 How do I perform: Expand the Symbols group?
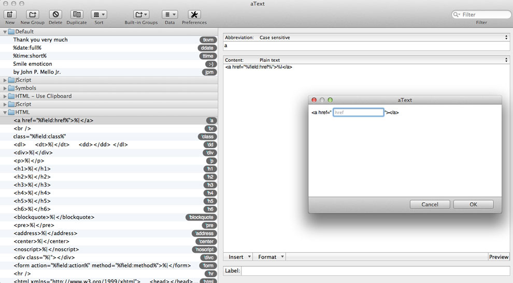point(5,88)
